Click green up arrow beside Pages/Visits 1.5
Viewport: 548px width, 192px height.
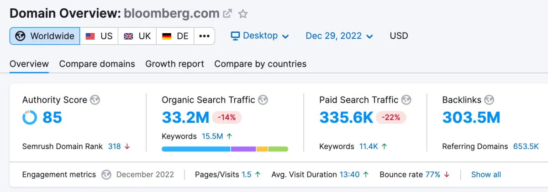pyautogui.click(x=258, y=175)
